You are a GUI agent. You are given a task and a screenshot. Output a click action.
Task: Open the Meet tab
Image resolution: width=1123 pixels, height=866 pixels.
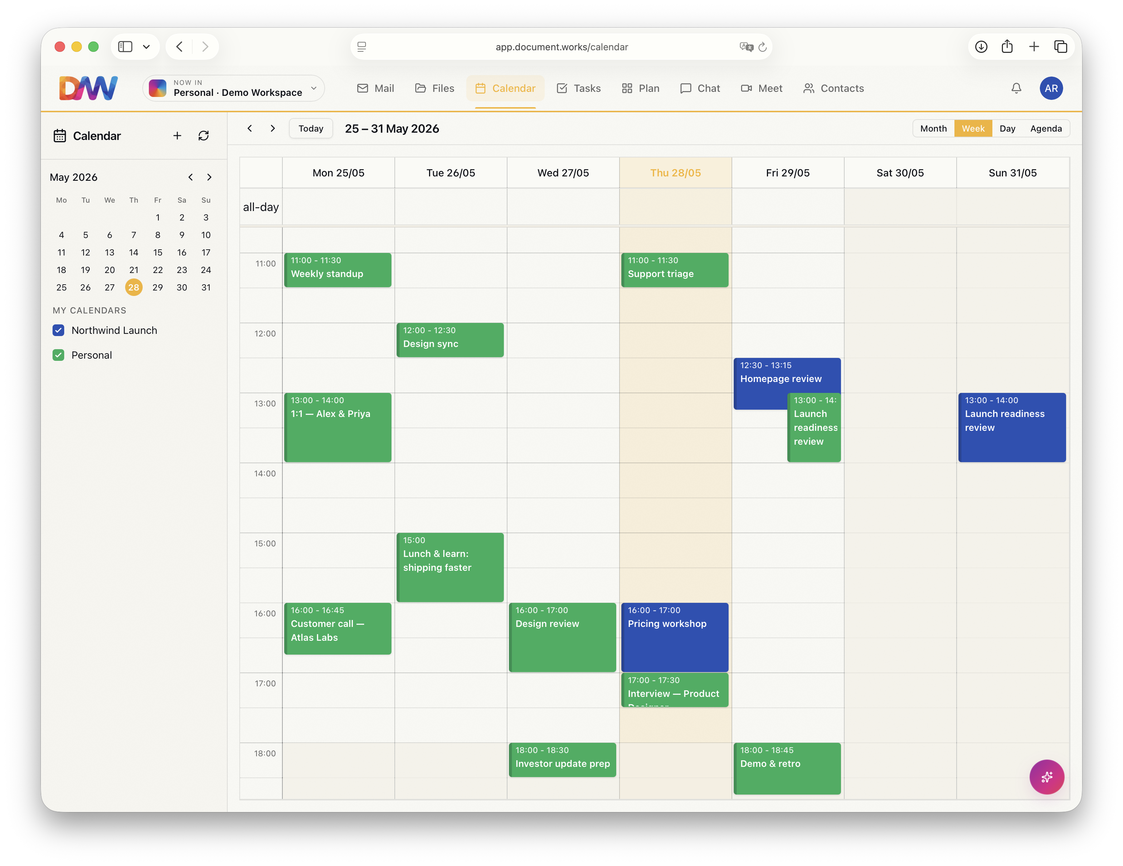click(x=761, y=88)
